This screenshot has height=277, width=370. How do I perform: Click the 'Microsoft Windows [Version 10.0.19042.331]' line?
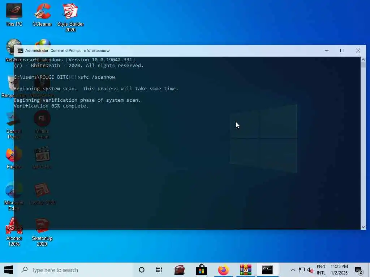(x=74, y=60)
